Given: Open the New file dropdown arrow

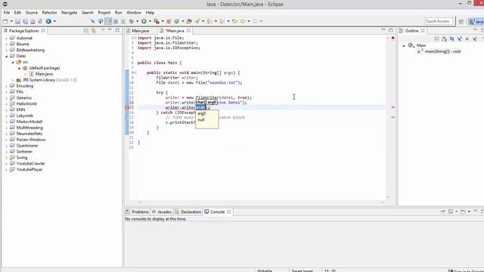Looking at the screenshot, I should pos(11,21).
